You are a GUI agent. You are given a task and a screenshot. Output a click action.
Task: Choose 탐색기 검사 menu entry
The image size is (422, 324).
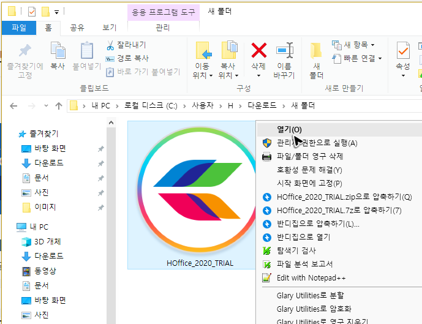pos(340,251)
